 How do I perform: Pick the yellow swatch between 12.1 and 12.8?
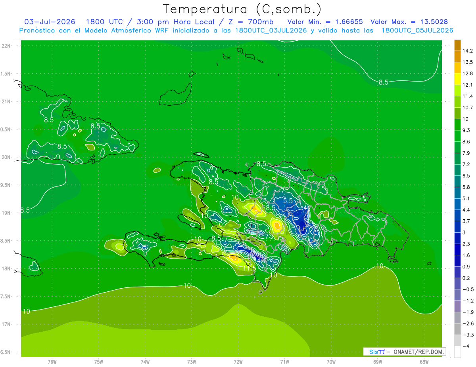pyautogui.click(x=457, y=79)
